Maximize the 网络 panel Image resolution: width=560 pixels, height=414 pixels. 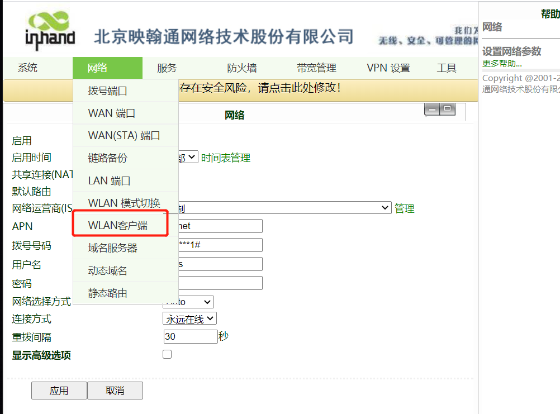tap(448, 110)
